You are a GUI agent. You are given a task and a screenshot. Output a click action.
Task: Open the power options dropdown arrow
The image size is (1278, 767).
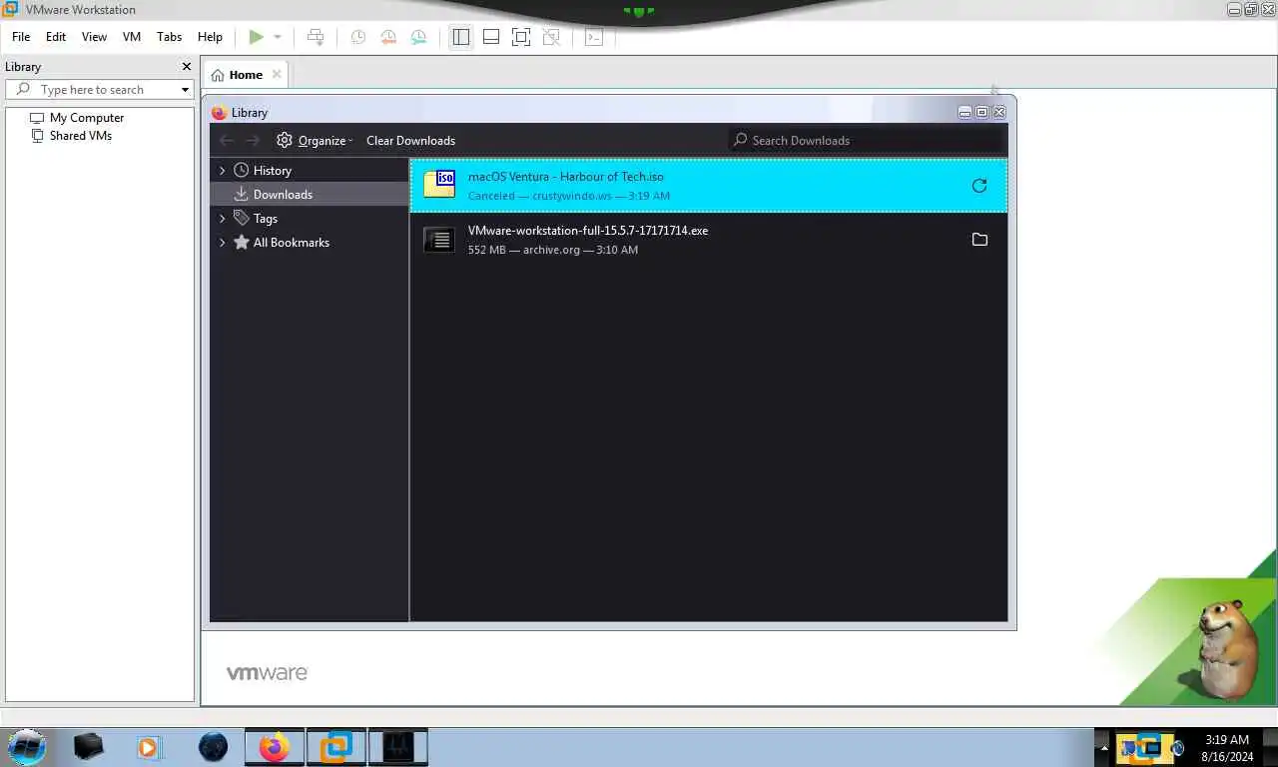click(x=278, y=37)
